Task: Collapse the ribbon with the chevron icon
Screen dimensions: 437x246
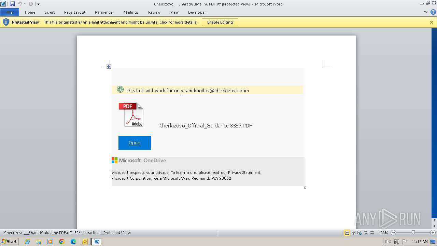Action: pyautogui.click(x=426, y=12)
